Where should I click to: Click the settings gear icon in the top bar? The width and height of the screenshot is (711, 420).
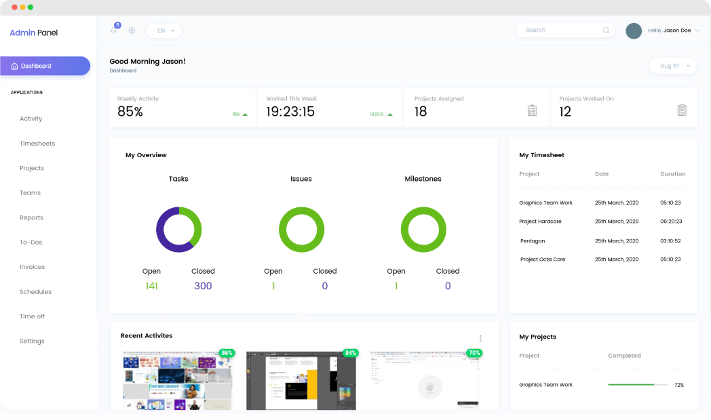pyautogui.click(x=132, y=30)
